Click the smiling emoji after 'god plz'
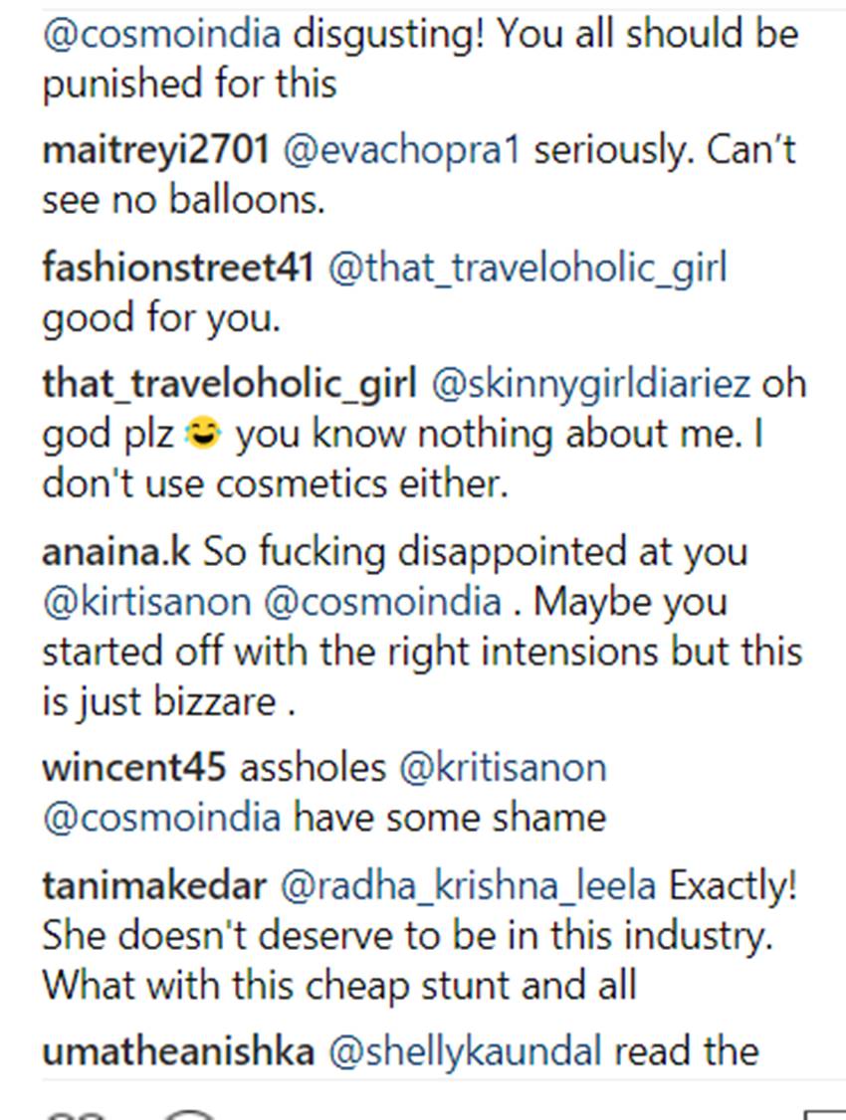The width and height of the screenshot is (846, 1120). point(210,435)
